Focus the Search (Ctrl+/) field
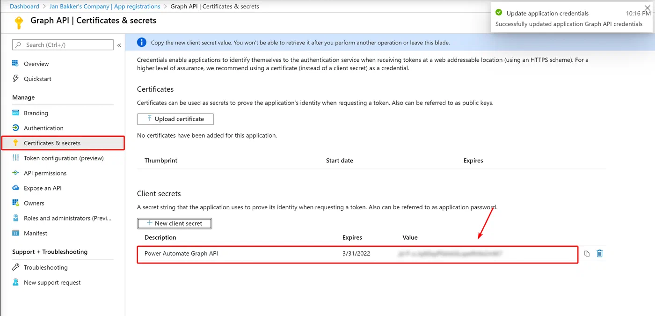 click(63, 45)
